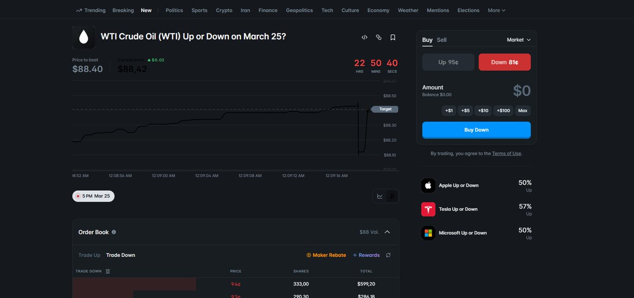Open the Economy category
This screenshot has width=634, height=298.
378,10
